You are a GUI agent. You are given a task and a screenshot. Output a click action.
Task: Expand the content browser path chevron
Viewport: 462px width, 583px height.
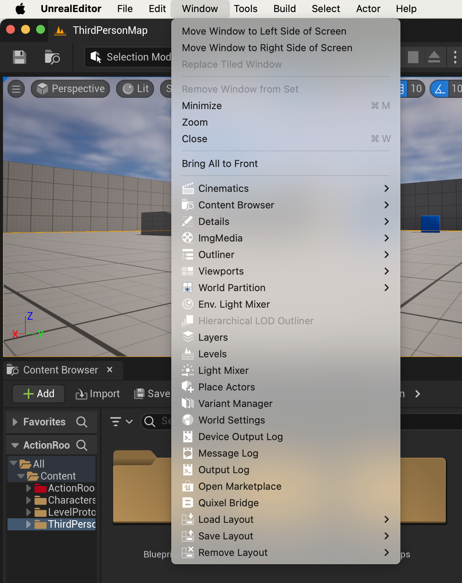(418, 394)
